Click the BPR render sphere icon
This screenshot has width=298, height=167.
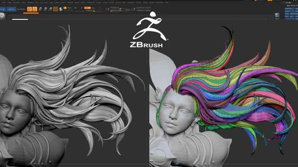(277, 15)
